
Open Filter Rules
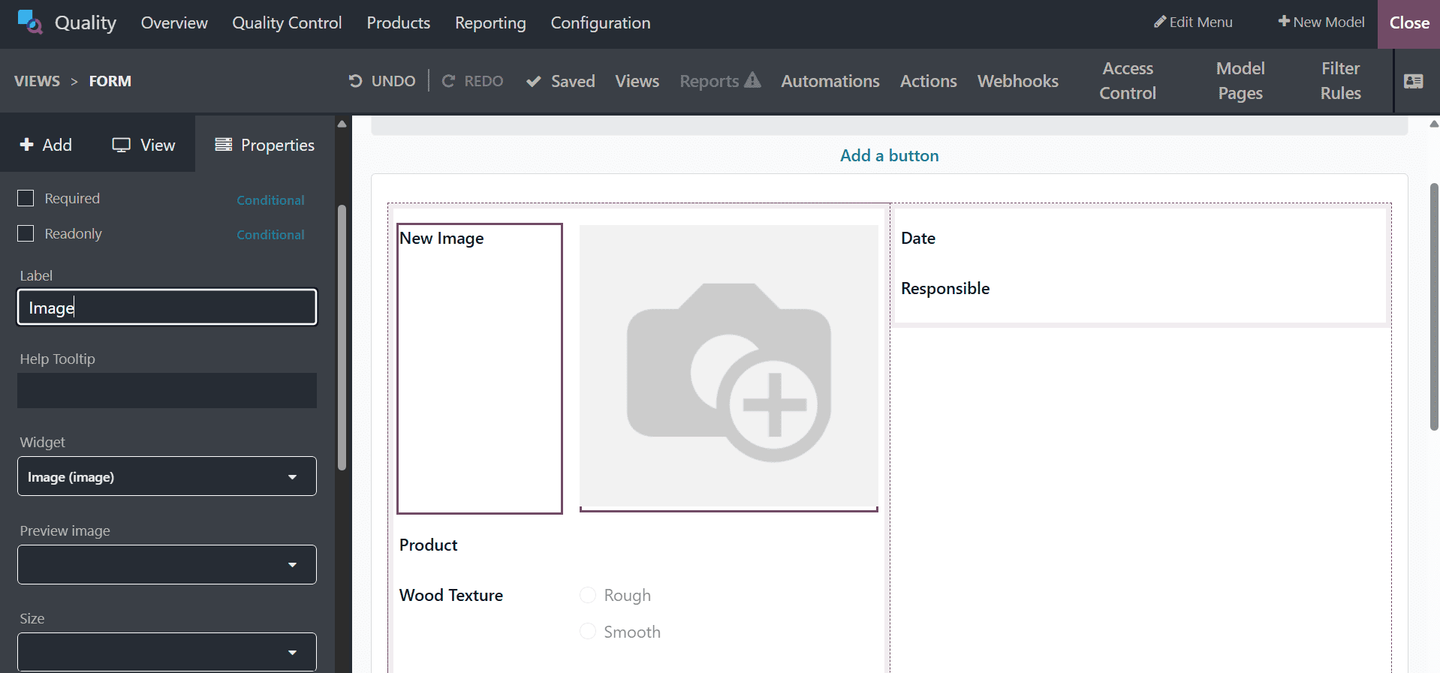tap(1341, 81)
